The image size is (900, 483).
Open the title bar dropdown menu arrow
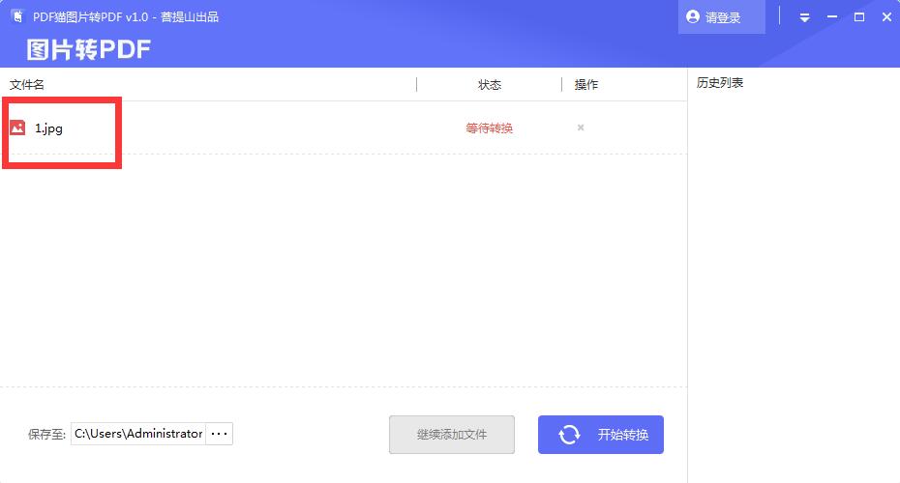(x=804, y=17)
